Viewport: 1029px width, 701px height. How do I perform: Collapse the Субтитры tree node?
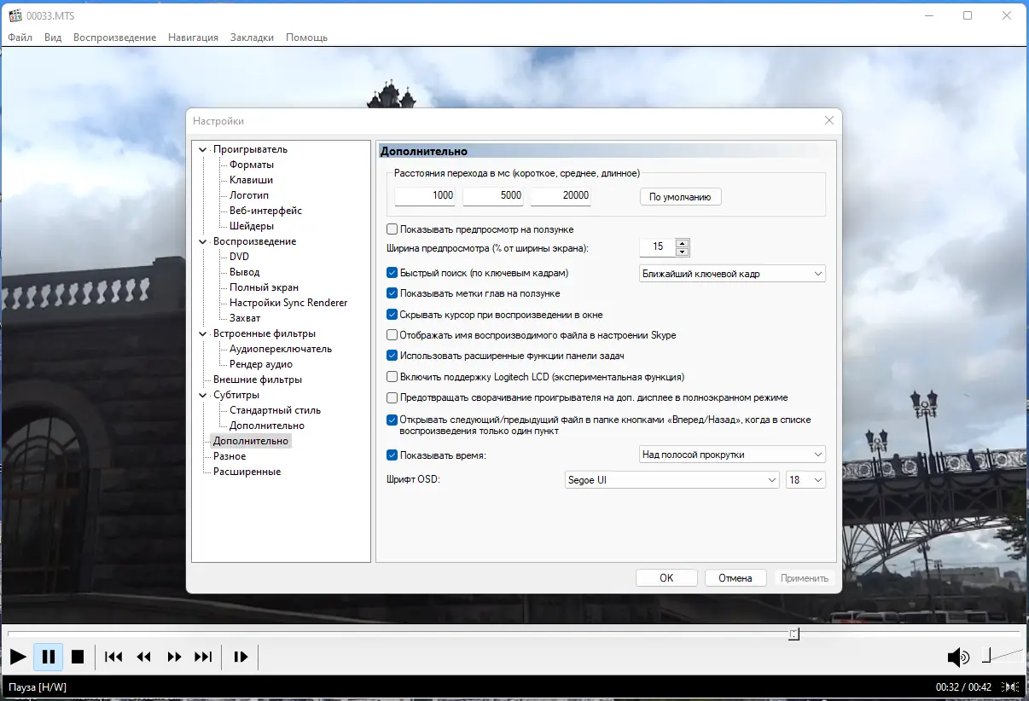[203, 396]
